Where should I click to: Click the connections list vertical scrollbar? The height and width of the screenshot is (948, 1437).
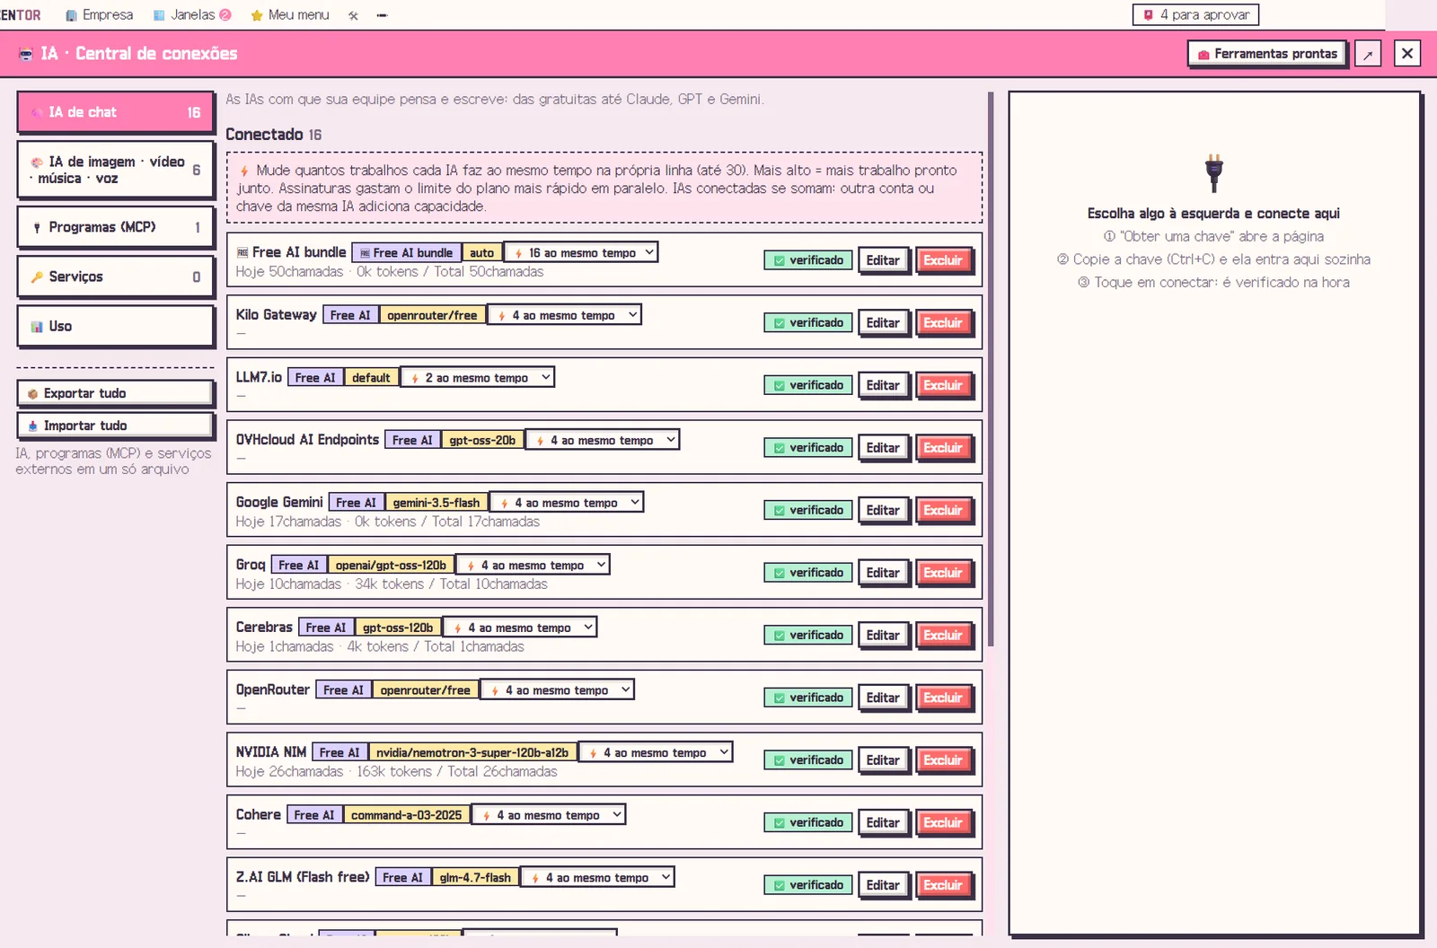point(991,368)
